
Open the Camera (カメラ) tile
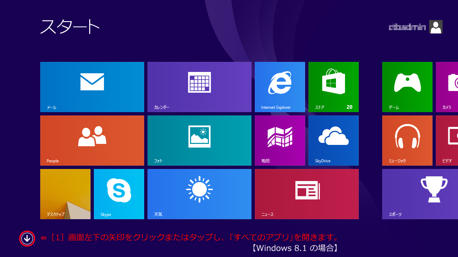coord(447,87)
